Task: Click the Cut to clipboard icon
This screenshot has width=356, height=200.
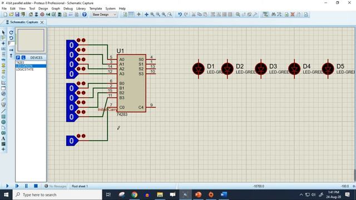Action: [x=194, y=14]
